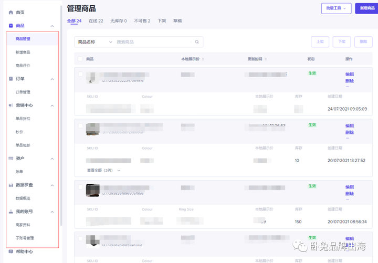This screenshot has height=263, width=378.
Task: Click the 帮助中心 help icon
Action: 11,251
